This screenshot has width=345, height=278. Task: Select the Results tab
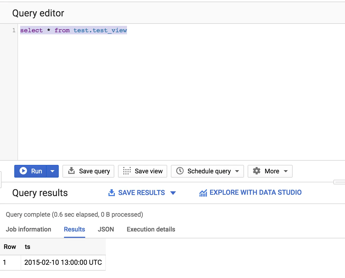click(x=75, y=229)
